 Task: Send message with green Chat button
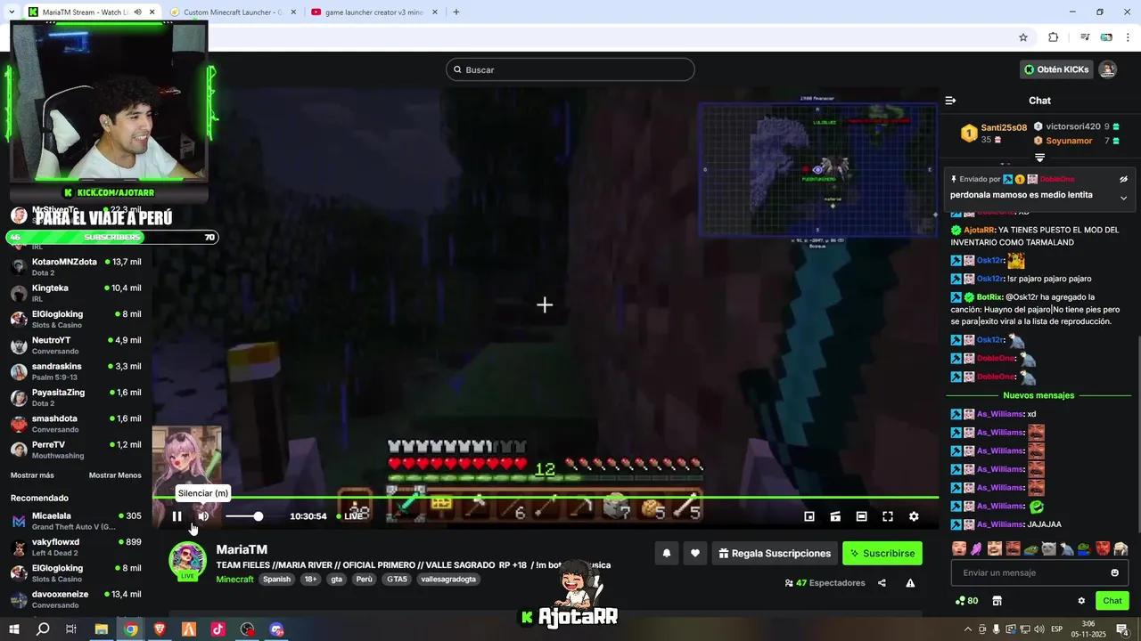[x=1112, y=601]
